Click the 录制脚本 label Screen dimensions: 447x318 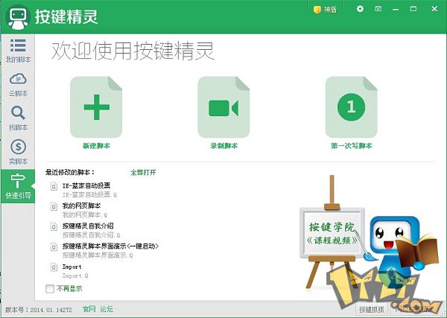pyautogui.click(x=223, y=146)
